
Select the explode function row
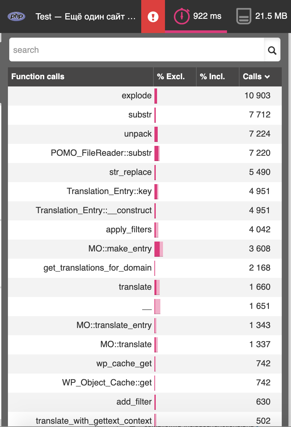[x=137, y=96]
